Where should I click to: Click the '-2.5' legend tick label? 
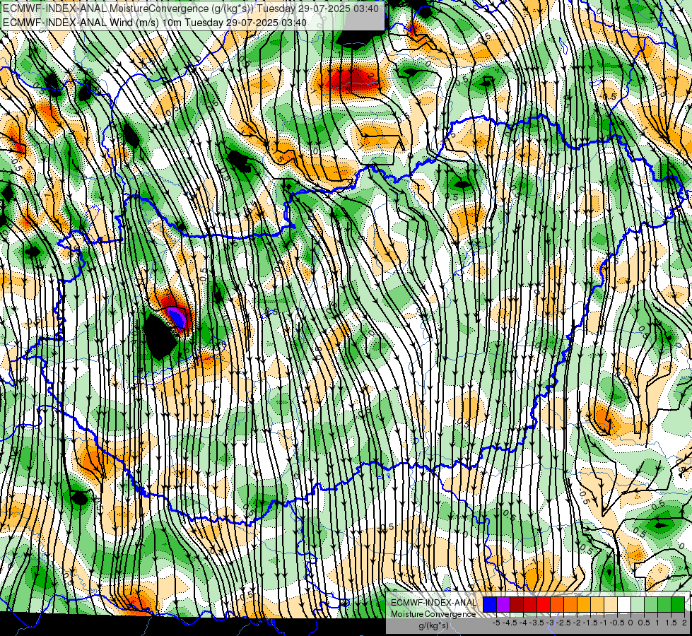[563, 623]
